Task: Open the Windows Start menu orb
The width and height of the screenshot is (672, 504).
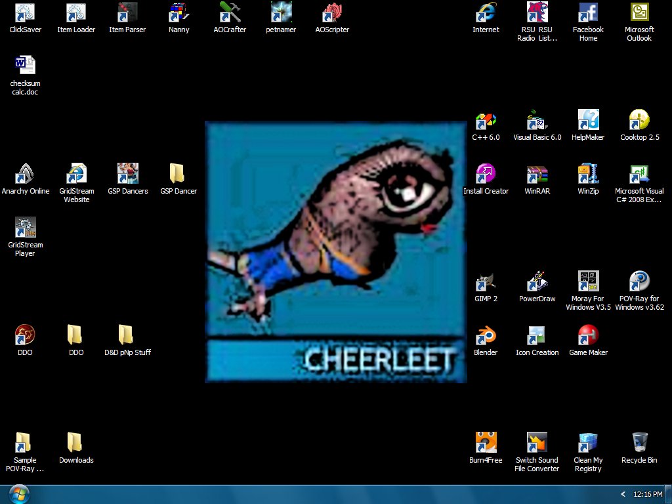Action: (19, 493)
